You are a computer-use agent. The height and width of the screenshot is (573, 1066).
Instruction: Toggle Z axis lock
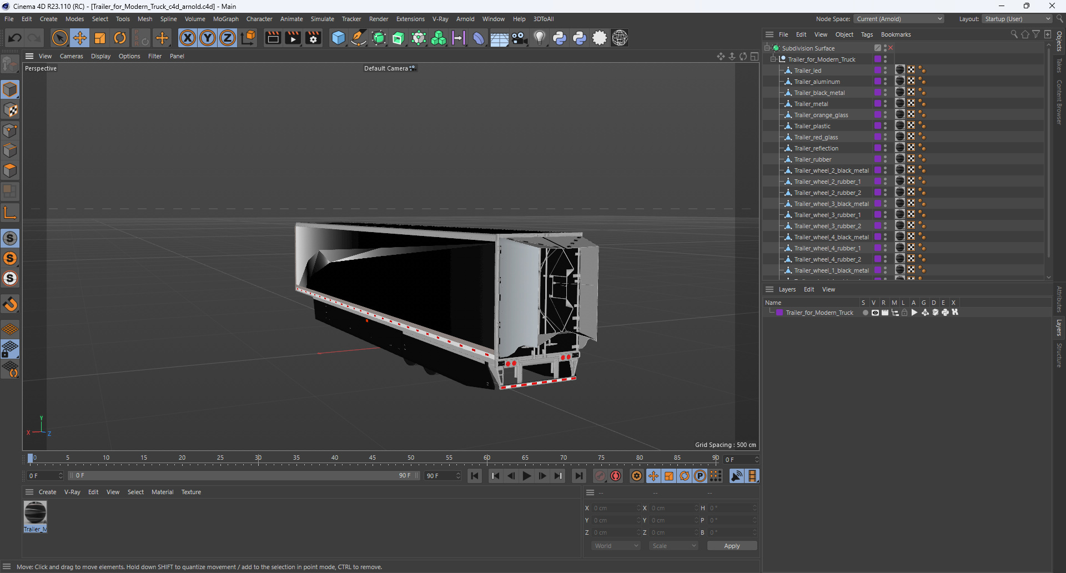pyautogui.click(x=228, y=38)
